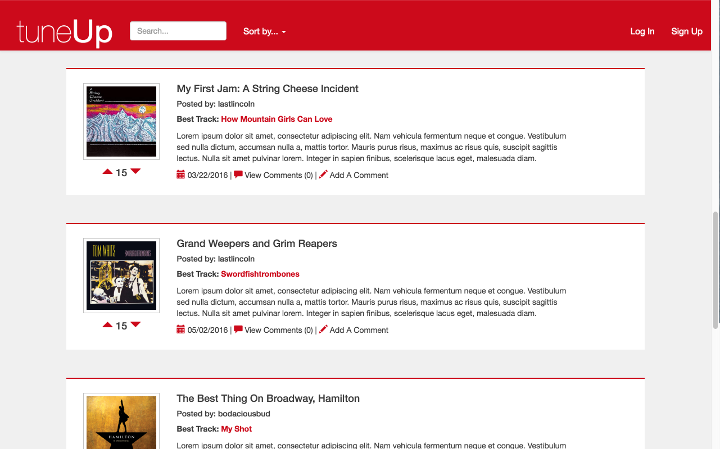Click the Sign Up link
The height and width of the screenshot is (449, 720).
(x=687, y=31)
